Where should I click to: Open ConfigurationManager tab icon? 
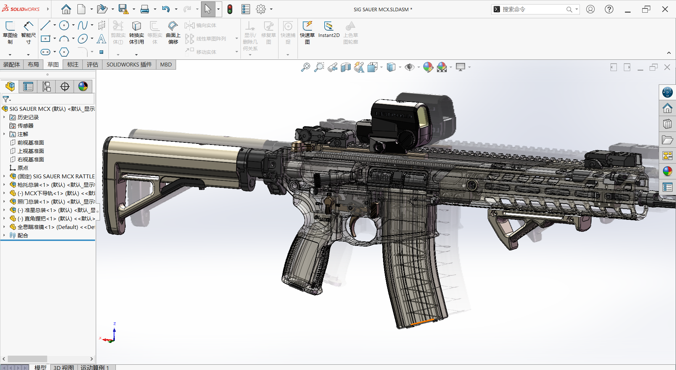[46, 87]
